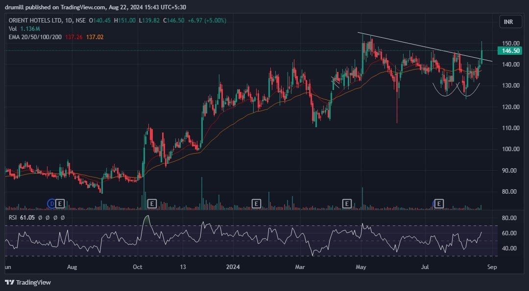The width and height of the screenshot is (529, 291).
Task: Click the green 146.50 current price label
Action: [x=510, y=51]
